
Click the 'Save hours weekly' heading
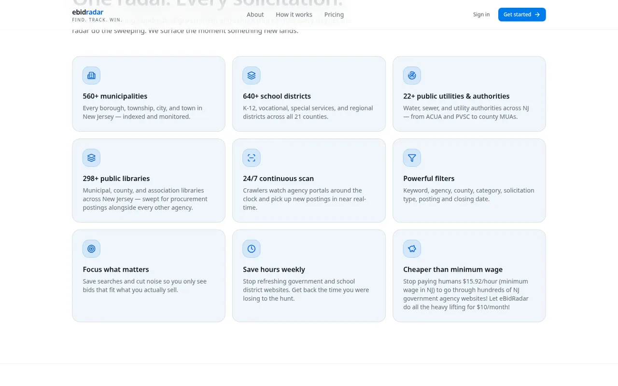[x=274, y=269]
